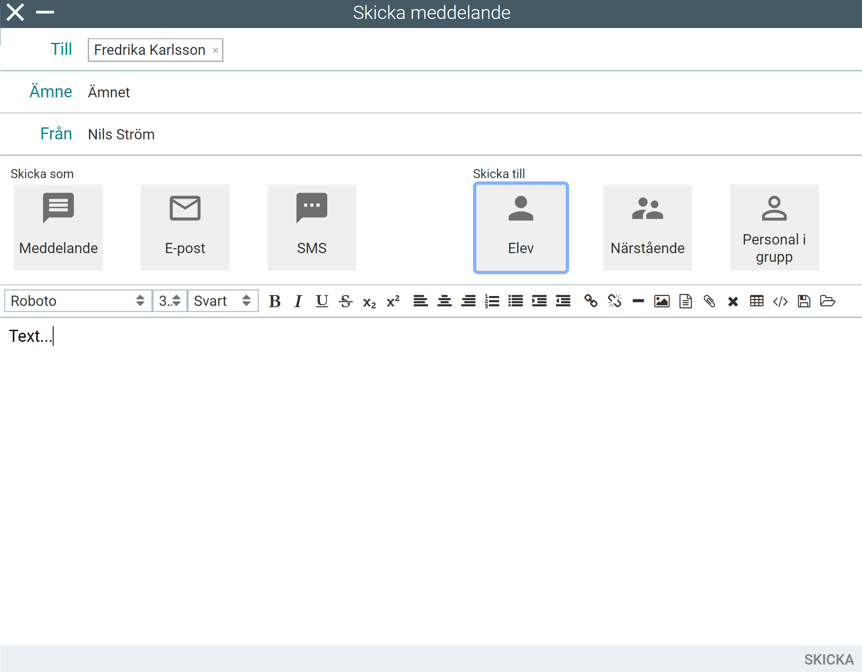Open HTML source code view

click(780, 301)
